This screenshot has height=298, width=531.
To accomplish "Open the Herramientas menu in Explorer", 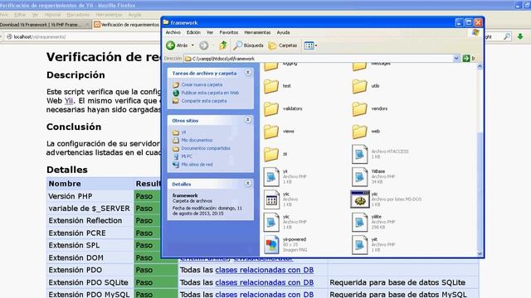I will (x=257, y=32).
